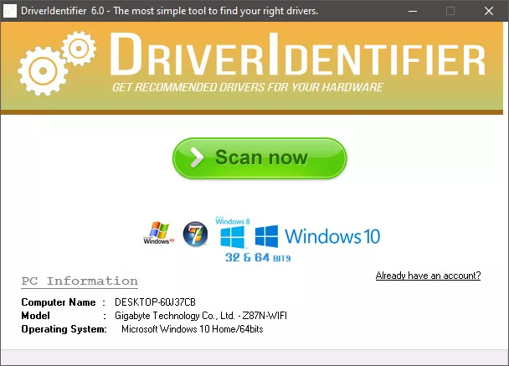The width and height of the screenshot is (509, 366).
Task: Click the Windows 7 orb icon
Action: 195,234
